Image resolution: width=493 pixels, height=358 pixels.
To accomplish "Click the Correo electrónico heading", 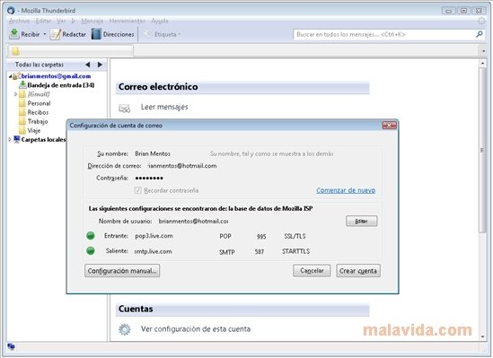I will coord(158,87).
